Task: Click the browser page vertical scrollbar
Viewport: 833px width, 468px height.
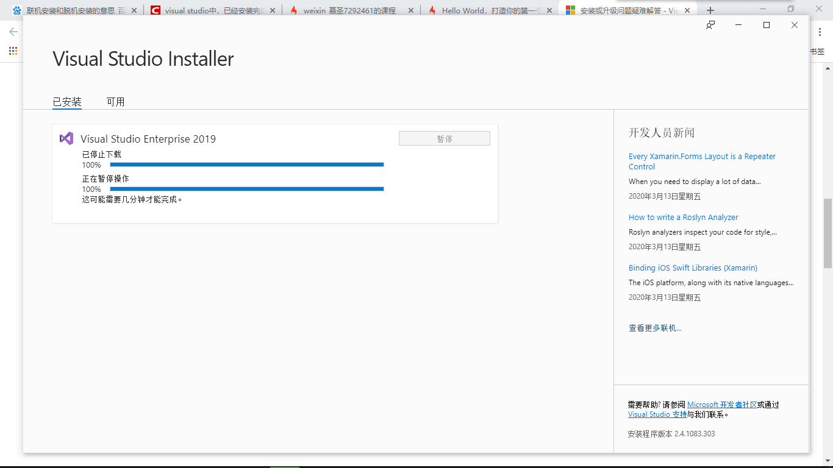Action: [x=828, y=233]
